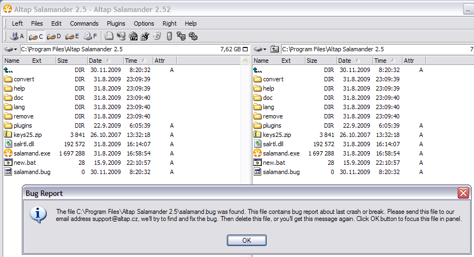
Task: Open Network Neighborhood icon in the drive bar
Action: pos(121,36)
